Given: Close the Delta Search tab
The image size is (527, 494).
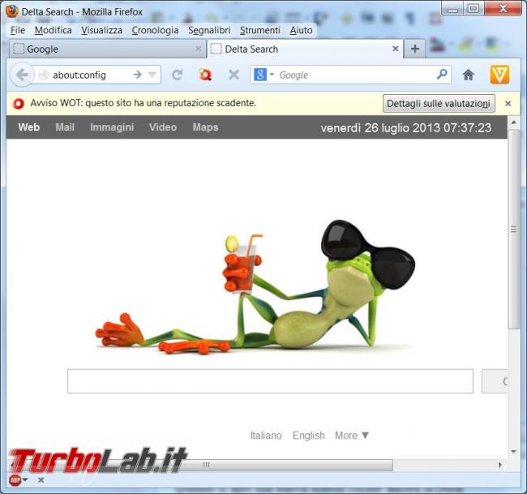Looking at the screenshot, I should pos(396,49).
